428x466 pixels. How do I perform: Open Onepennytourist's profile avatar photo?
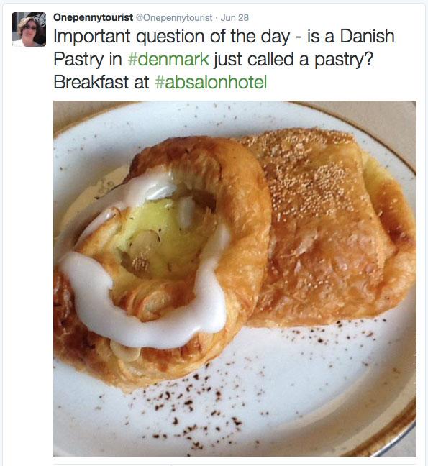point(29,29)
